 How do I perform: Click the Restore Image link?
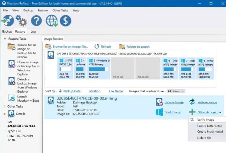[x=207, y=102]
